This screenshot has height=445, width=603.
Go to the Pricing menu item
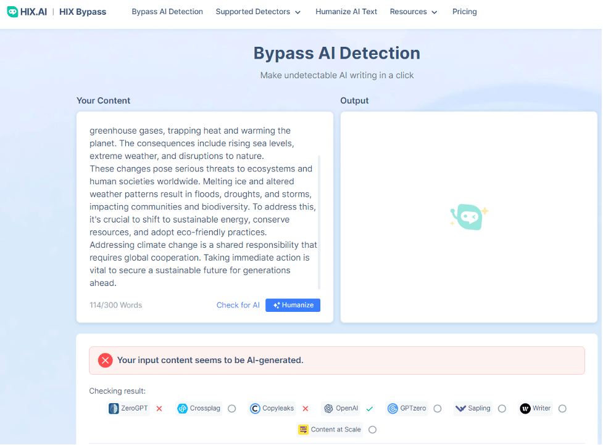464,11
